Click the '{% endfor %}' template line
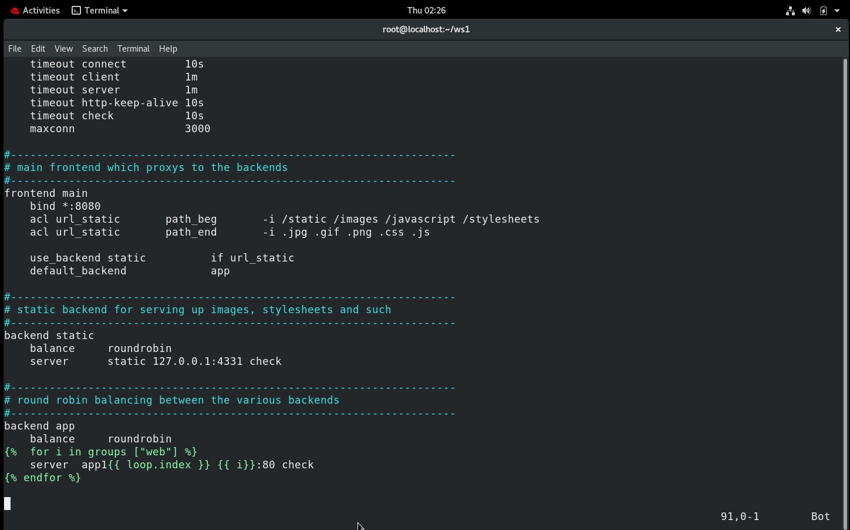This screenshot has height=530, width=850. (x=42, y=478)
